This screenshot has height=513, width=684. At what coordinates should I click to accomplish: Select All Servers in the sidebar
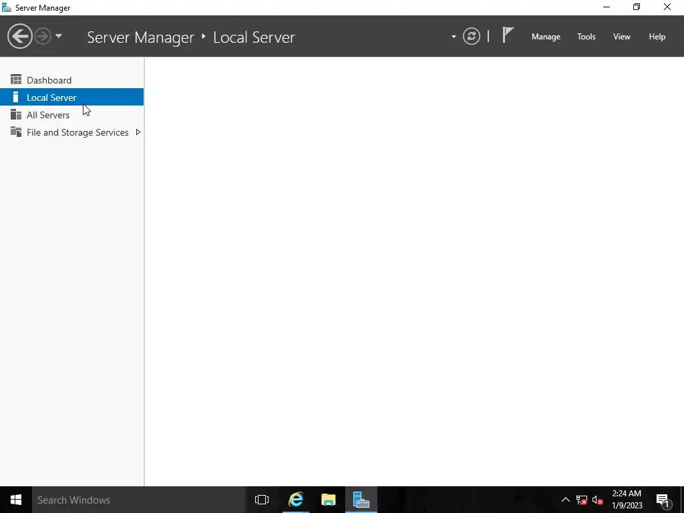[72, 115]
